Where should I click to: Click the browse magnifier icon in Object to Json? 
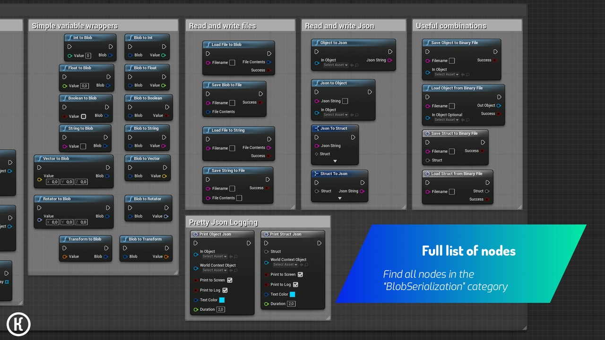pos(357,65)
